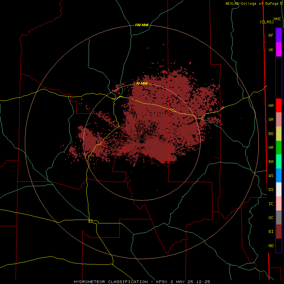The width and height of the screenshot is (284, 284).
Task: Click the RF purple legend swatch
Action: pyautogui.click(x=279, y=35)
